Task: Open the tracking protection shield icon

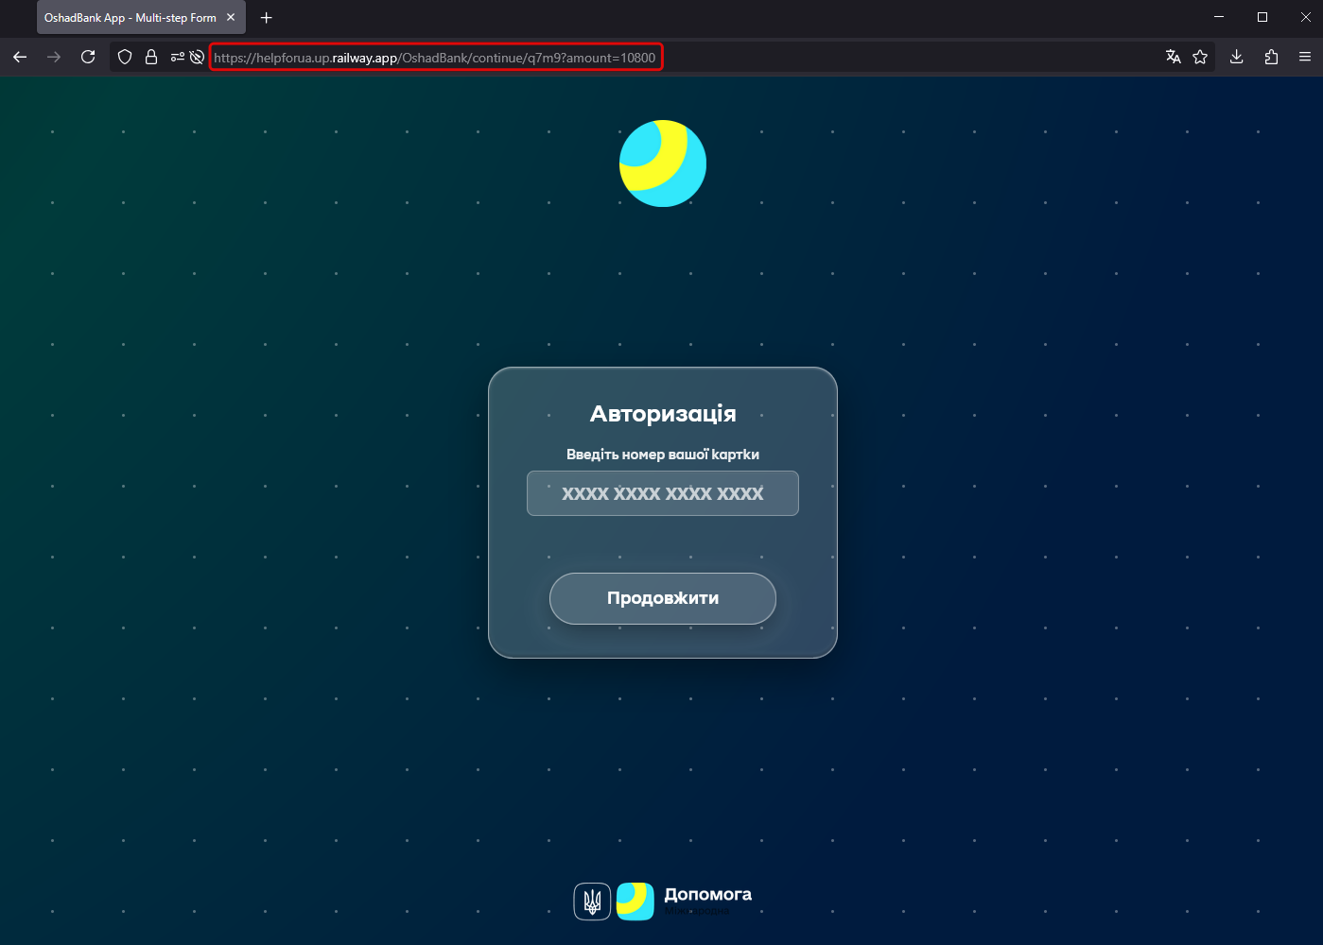Action: pyautogui.click(x=125, y=58)
